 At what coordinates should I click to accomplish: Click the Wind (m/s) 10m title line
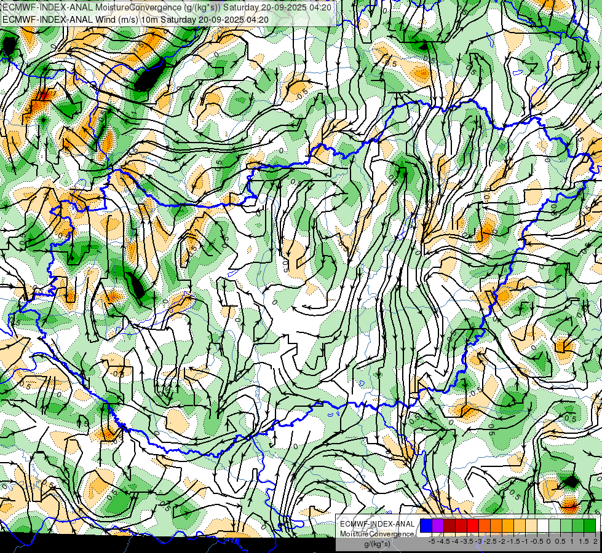pyautogui.click(x=135, y=19)
